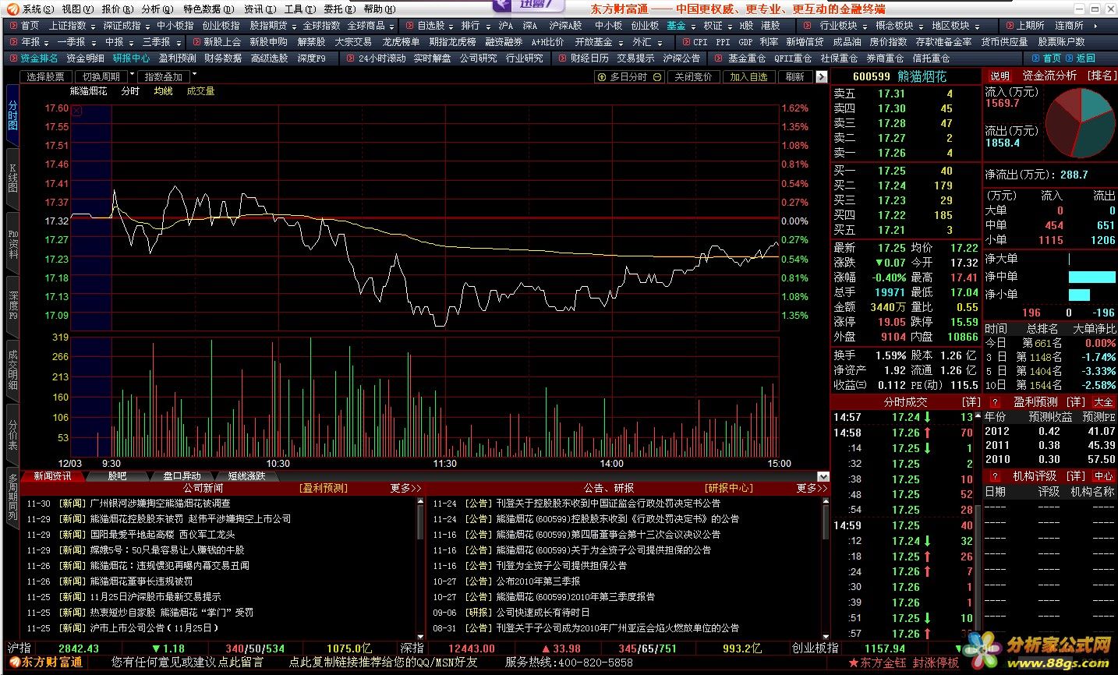Open the 系统(S) menu

37,9
